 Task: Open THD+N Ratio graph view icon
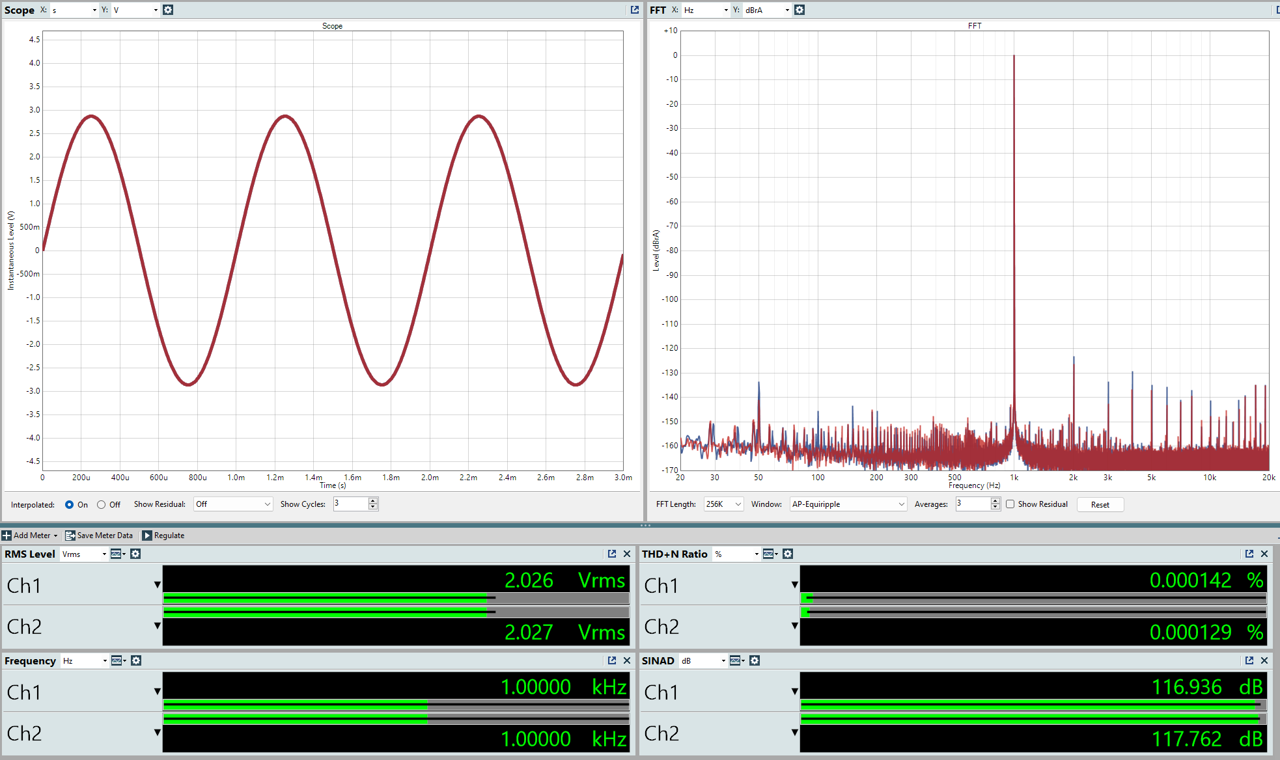pos(769,554)
